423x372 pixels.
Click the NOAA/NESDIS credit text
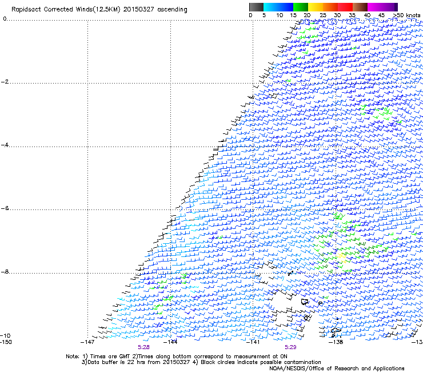tap(337, 369)
